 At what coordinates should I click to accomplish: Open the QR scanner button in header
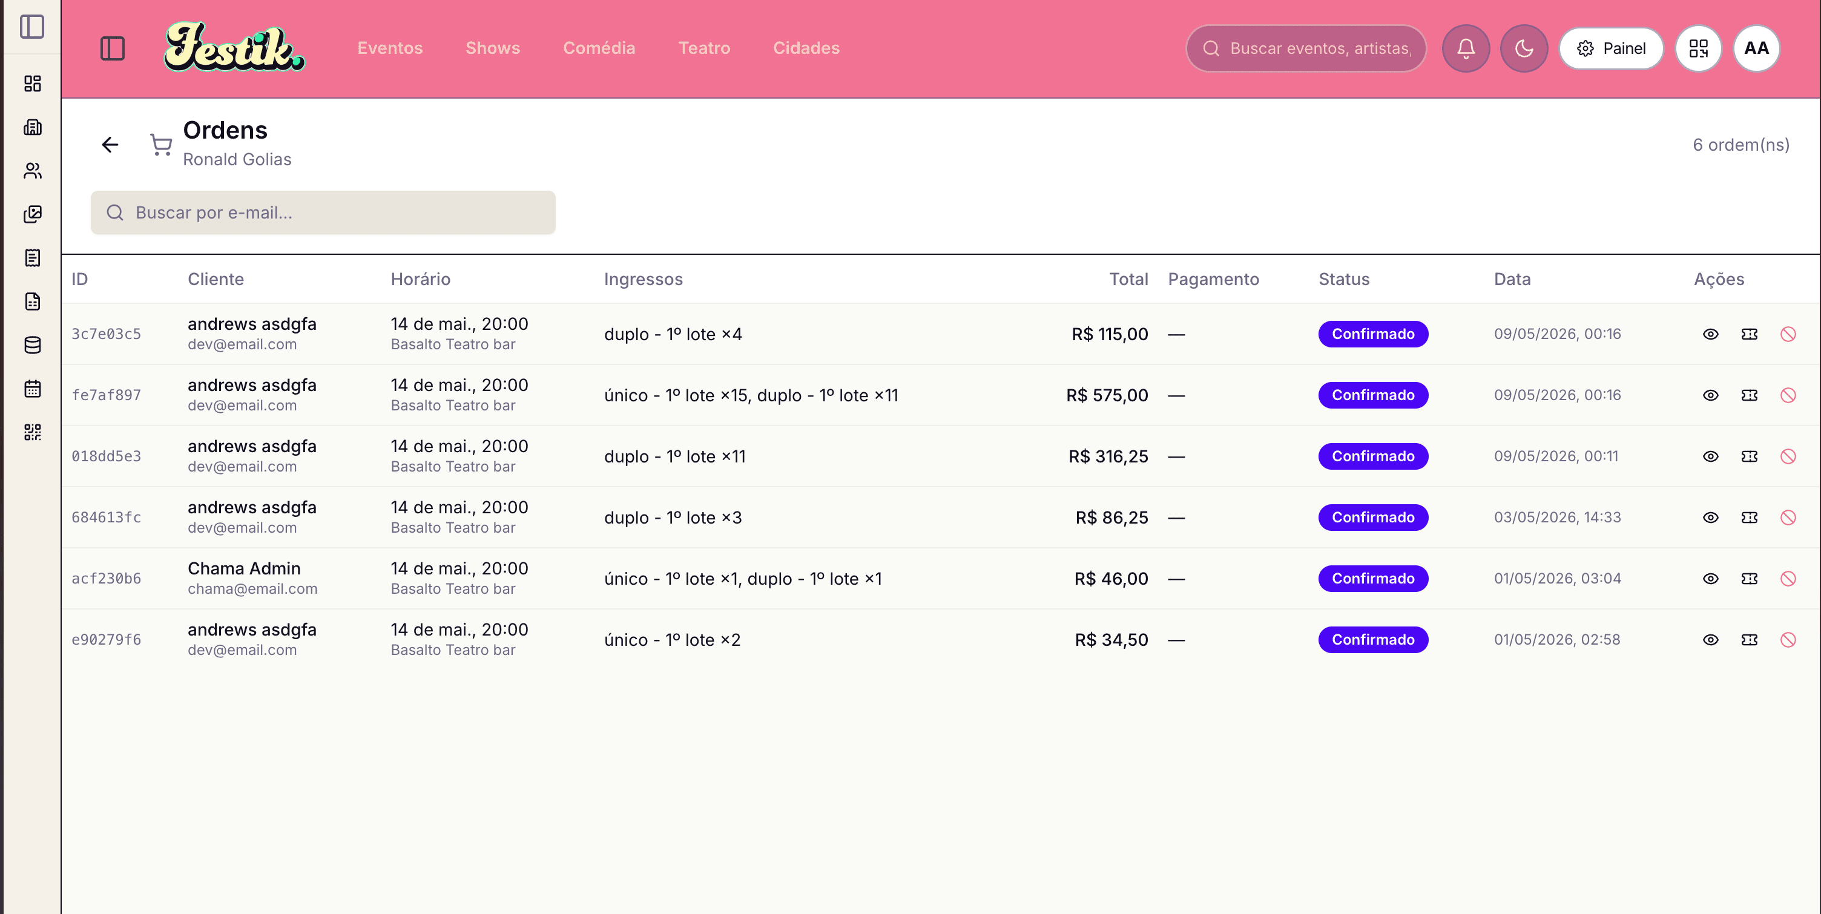1698,48
